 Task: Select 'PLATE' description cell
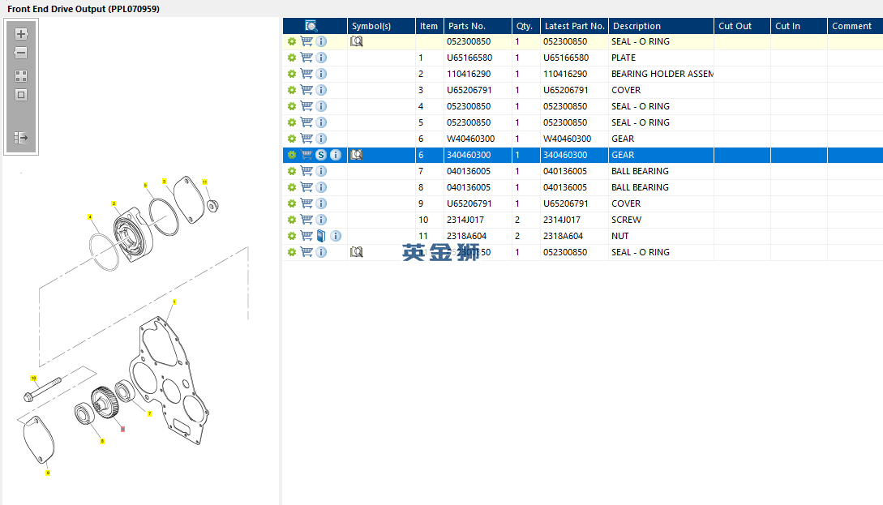coord(624,58)
